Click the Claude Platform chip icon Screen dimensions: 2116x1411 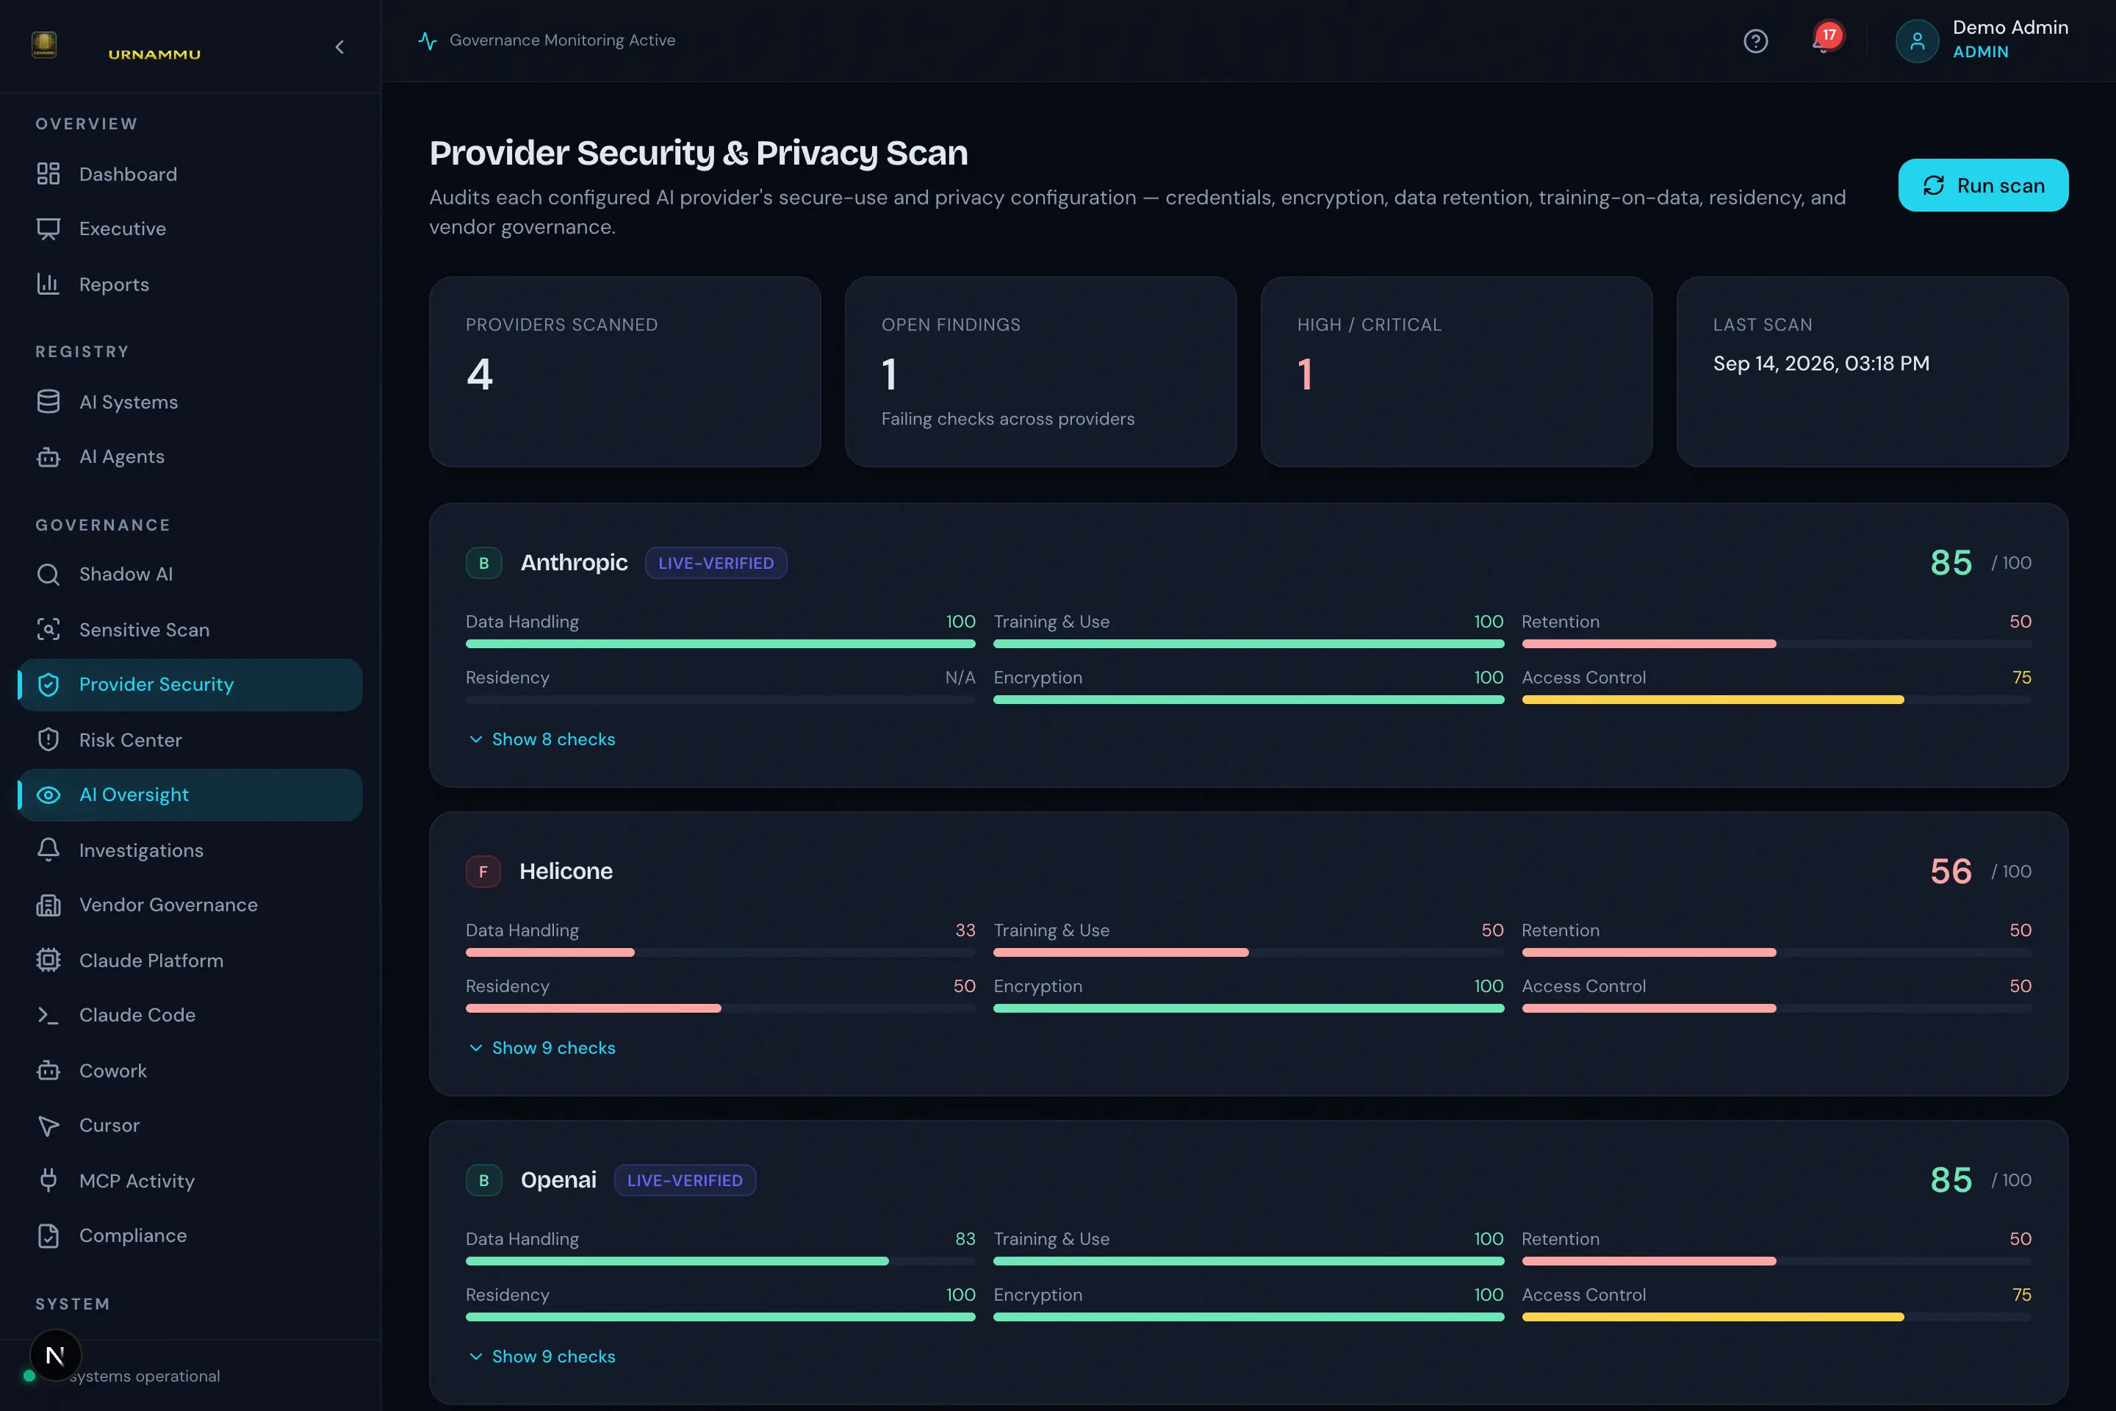click(48, 961)
